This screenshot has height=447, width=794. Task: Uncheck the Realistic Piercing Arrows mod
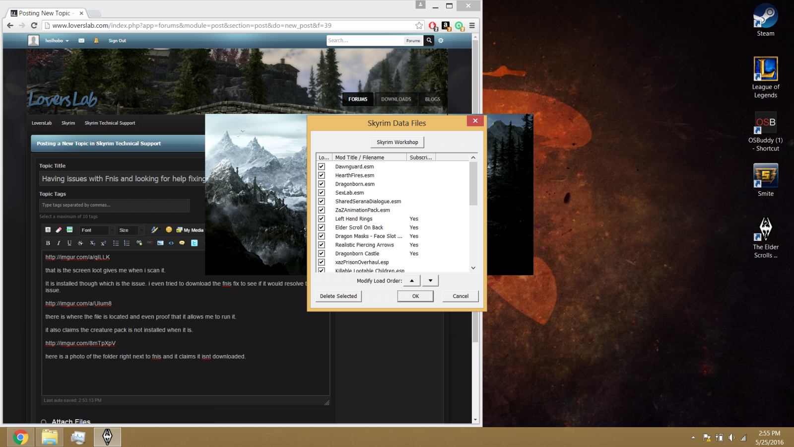[322, 245]
